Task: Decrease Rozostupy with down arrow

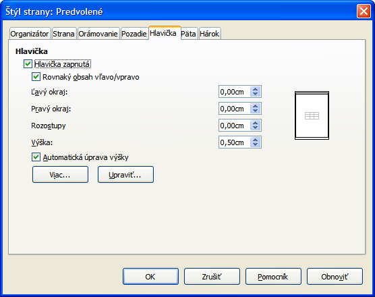Action: click(256, 128)
